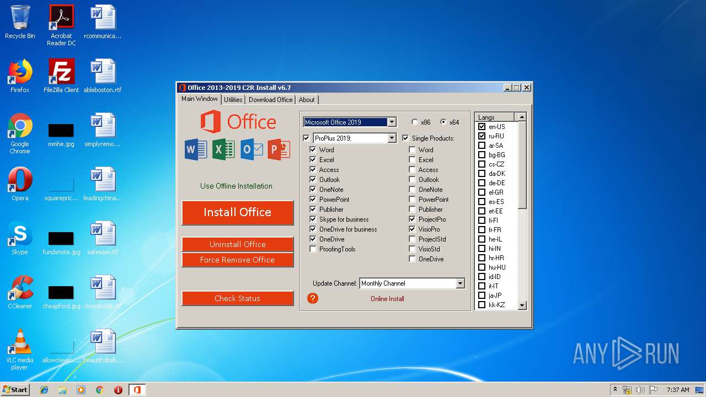706x397 pixels.
Task: Select the x64 architecture radio button
Action: (443, 122)
